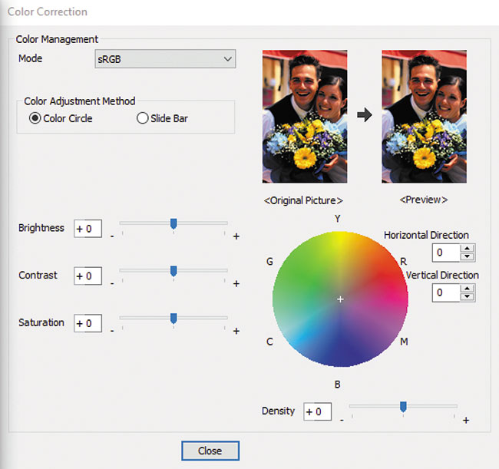Viewport: 499px width, 469px height.
Task: Increase Horizontal Direction with up arrow
Action: (468, 247)
